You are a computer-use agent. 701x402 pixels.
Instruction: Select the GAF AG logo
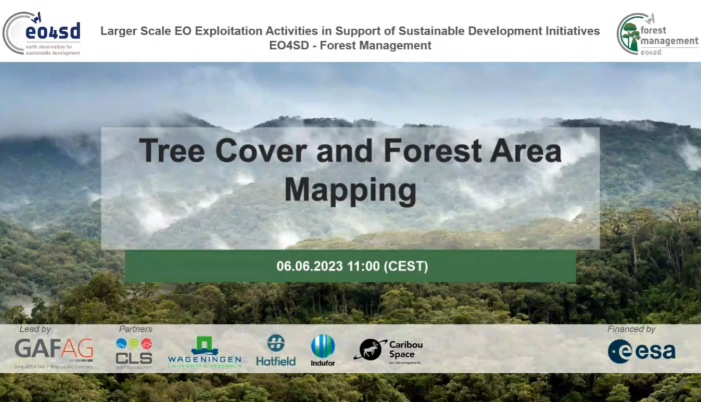coord(54,349)
